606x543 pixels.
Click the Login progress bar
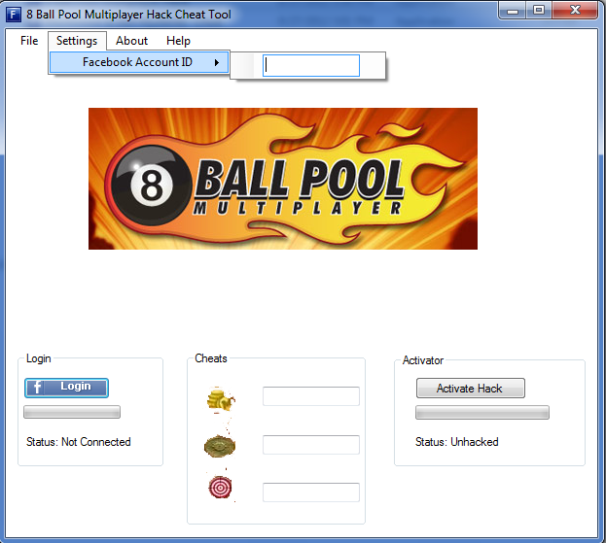tap(72, 412)
